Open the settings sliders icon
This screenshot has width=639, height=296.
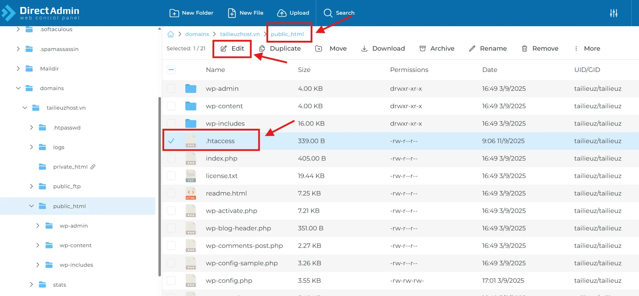[x=614, y=13]
